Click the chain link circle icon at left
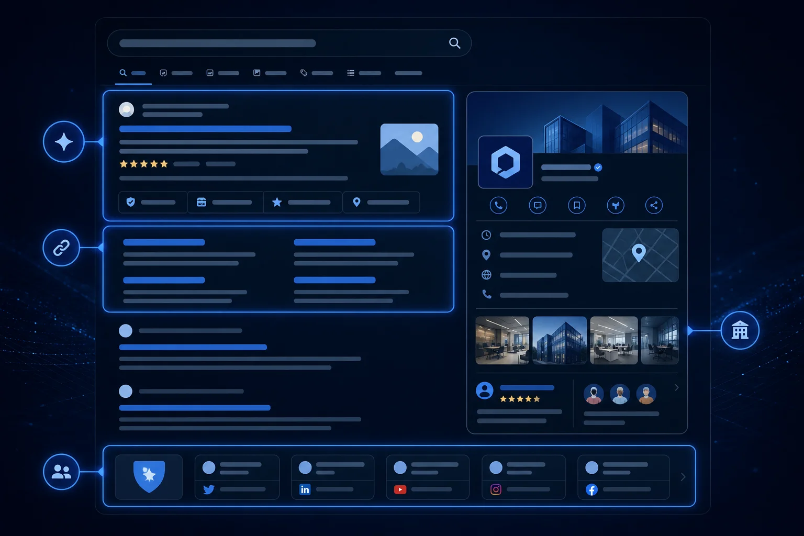The image size is (804, 536). [x=61, y=248]
